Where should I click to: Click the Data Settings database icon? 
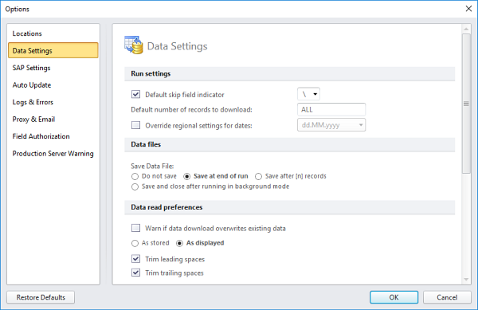point(134,45)
